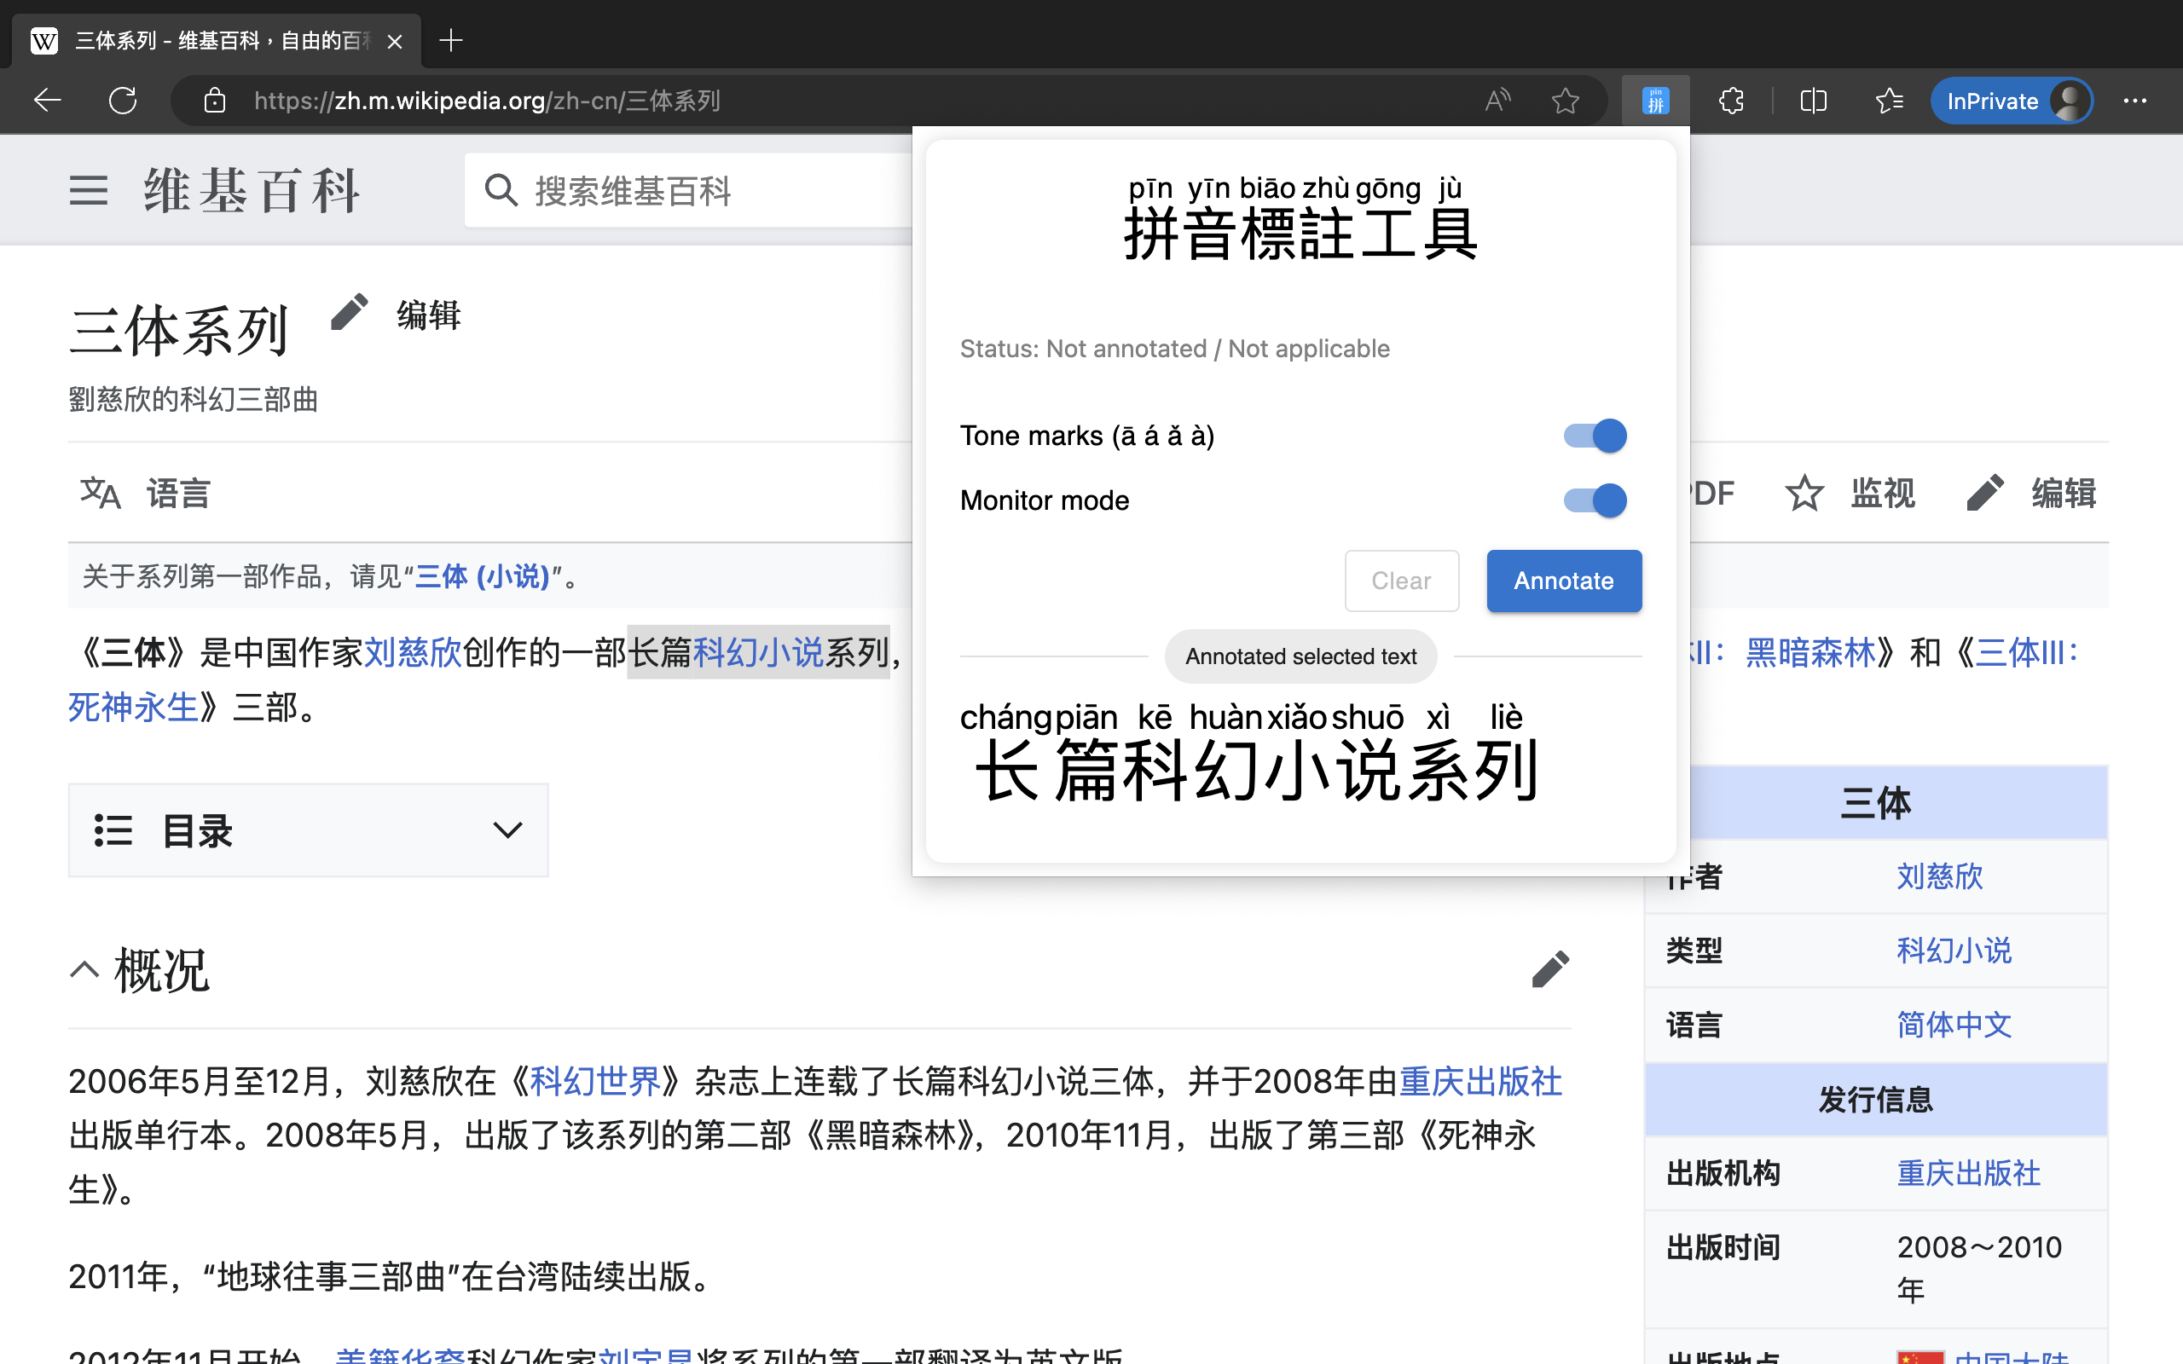Viewport: 2183px width, 1364px height.
Task: Click the 监视 watch label
Action: pyautogui.click(x=1883, y=494)
